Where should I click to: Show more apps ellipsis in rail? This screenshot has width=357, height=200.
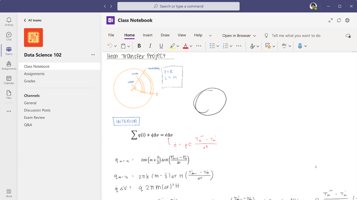(x=9, y=111)
